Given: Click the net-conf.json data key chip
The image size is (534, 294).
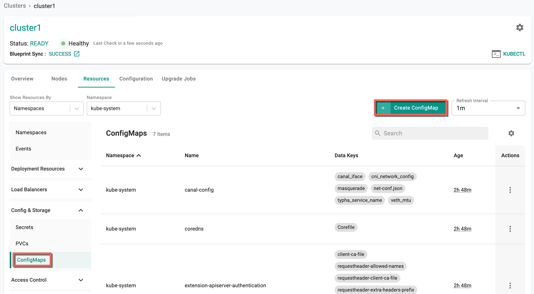Looking at the screenshot, I should (388, 188).
